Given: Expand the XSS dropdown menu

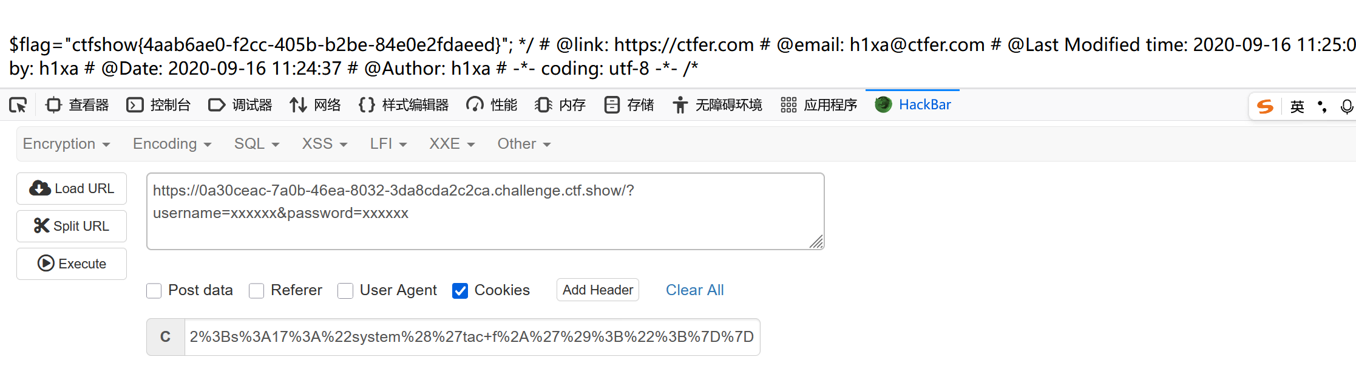Looking at the screenshot, I should tap(324, 143).
